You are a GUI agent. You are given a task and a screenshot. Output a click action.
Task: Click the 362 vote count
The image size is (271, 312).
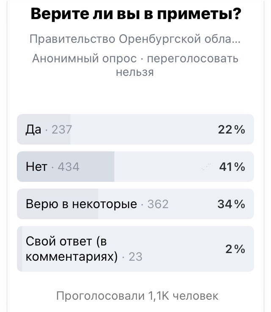click(158, 204)
